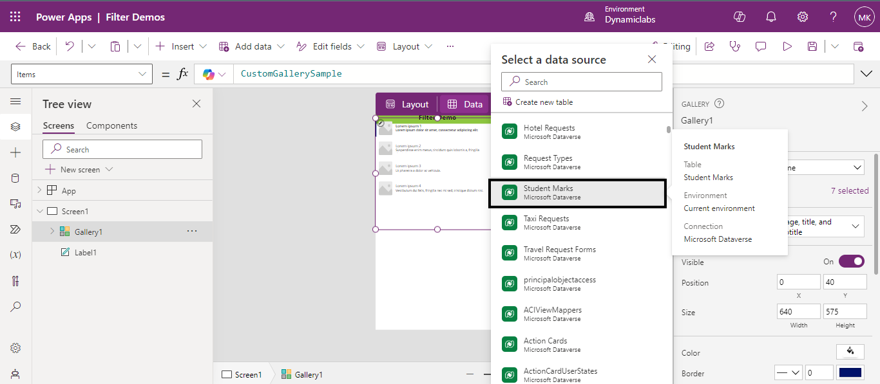This screenshot has width=880, height=384.
Task: Open the Color fill swatch
Action: point(850,352)
